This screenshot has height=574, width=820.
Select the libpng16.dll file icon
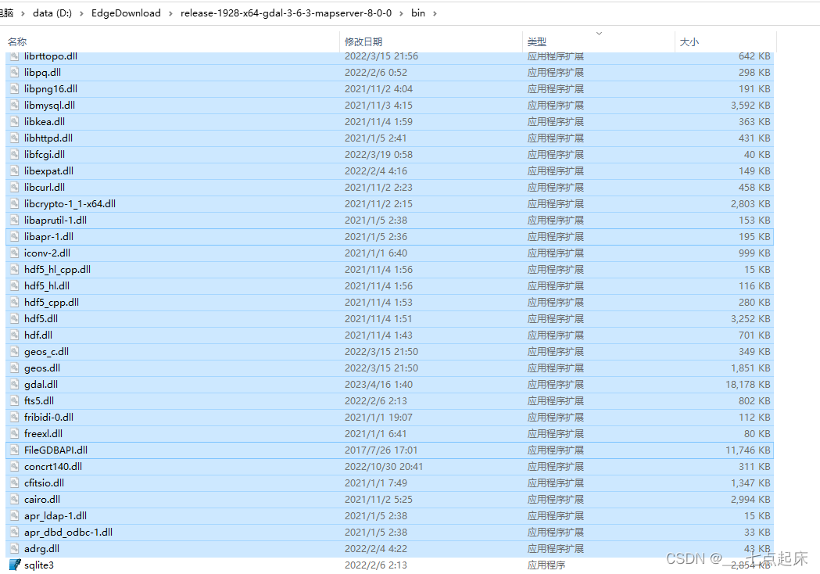click(13, 88)
